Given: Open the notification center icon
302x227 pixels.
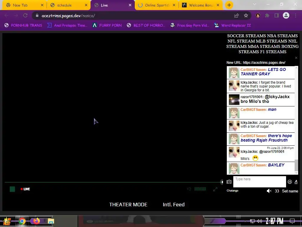Looking at the screenshot, I should 292,221.
